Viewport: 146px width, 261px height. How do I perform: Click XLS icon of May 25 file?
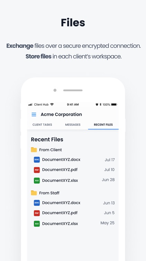[x=37, y=223]
